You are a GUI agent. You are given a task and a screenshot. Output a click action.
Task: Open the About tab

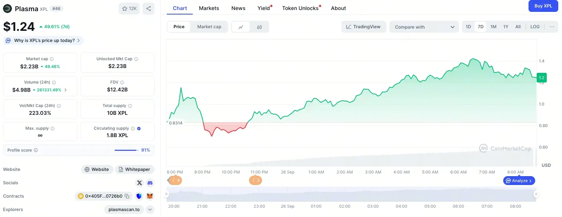click(338, 8)
